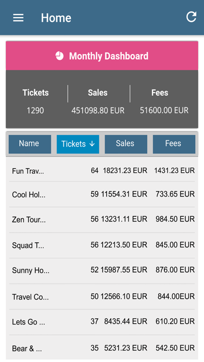Viewport: 204px width, 362px height.
Task: Toggle the Tickets sort order
Action: tap(78, 144)
